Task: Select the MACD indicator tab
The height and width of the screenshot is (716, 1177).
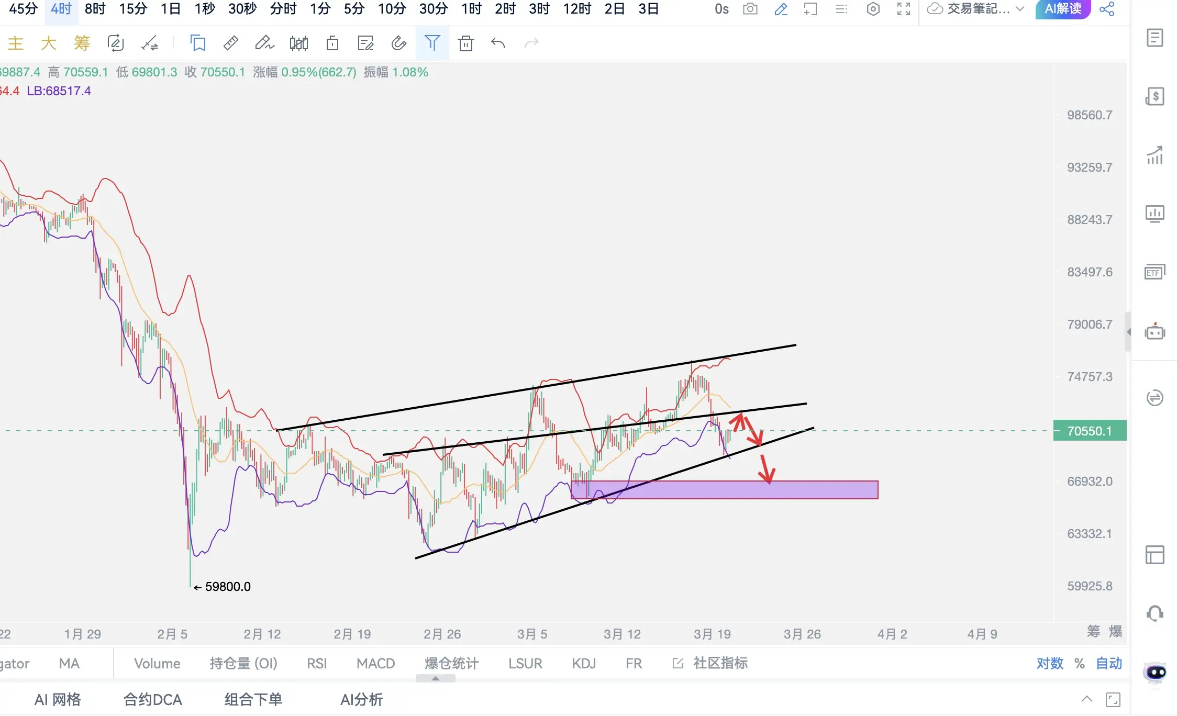Action: 375,663
